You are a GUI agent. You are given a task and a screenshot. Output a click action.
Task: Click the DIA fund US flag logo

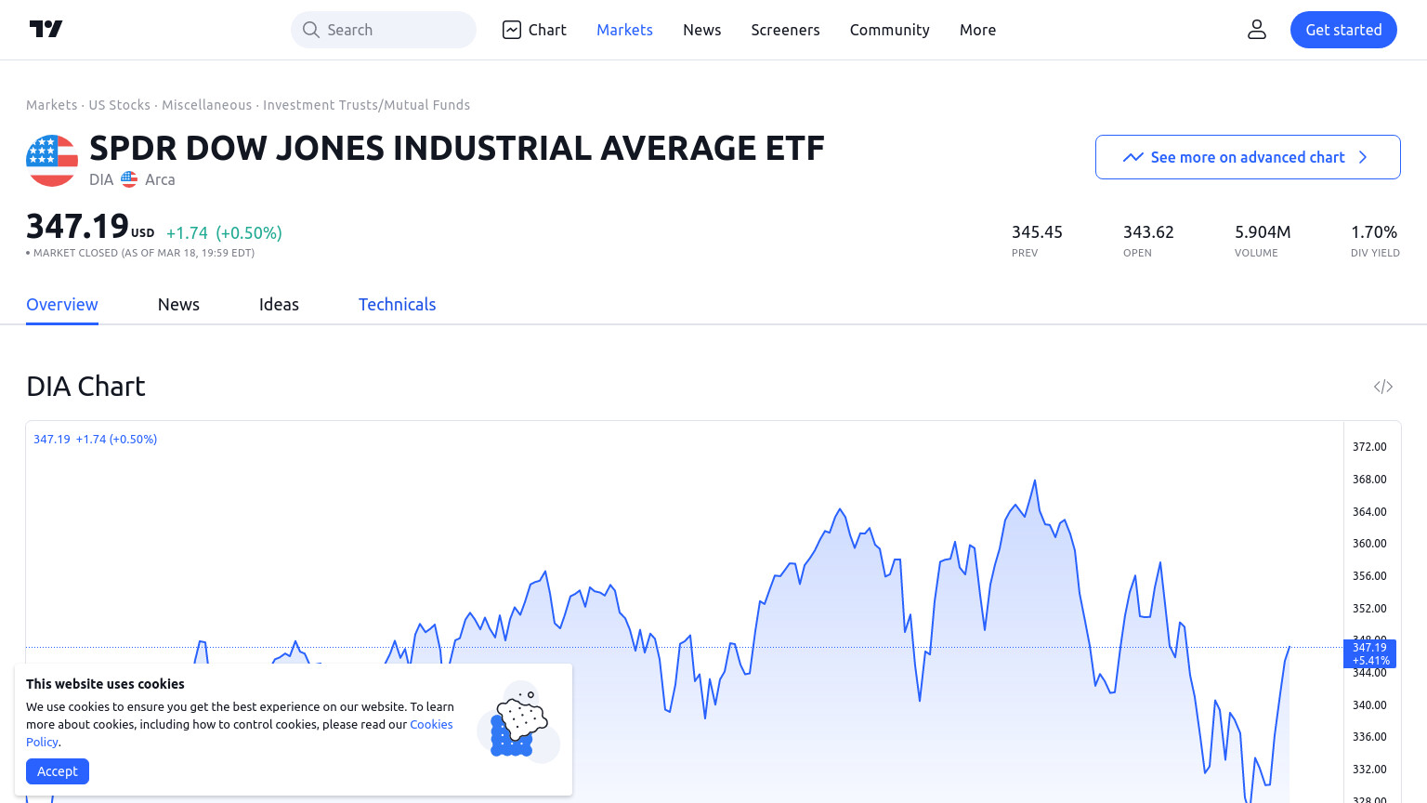(x=52, y=161)
